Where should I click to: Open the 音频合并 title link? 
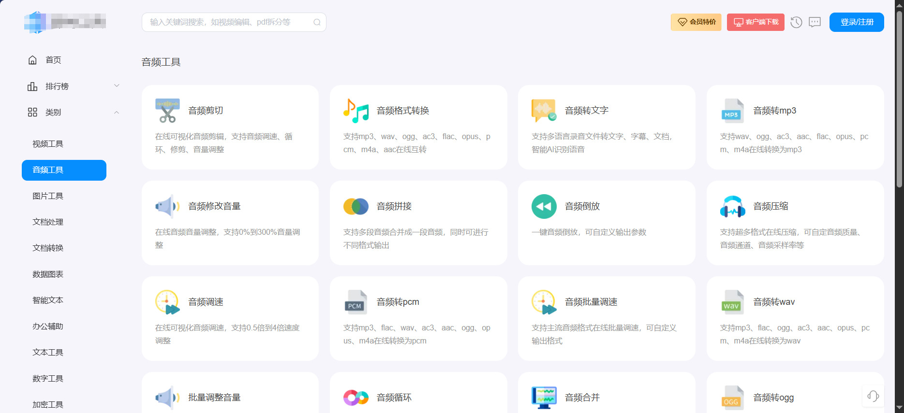pyautogui.click(x=582, y=398)
